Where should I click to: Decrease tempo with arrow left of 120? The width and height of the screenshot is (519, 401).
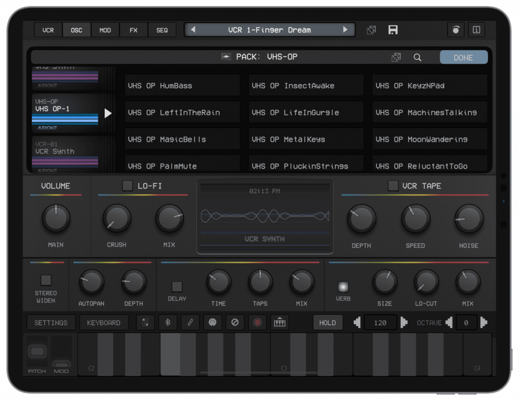[357, 323]
